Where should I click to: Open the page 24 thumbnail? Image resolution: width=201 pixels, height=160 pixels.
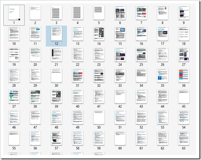pos(120,55)
